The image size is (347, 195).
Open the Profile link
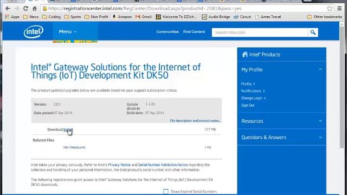point(248,84)
